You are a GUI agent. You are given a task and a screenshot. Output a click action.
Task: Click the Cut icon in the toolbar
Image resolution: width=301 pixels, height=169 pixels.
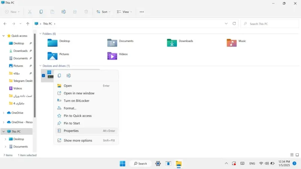tap(30, 12)
